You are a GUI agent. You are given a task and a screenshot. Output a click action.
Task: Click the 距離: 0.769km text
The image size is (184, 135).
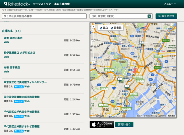pyautogui.click(x=72, y=85)
